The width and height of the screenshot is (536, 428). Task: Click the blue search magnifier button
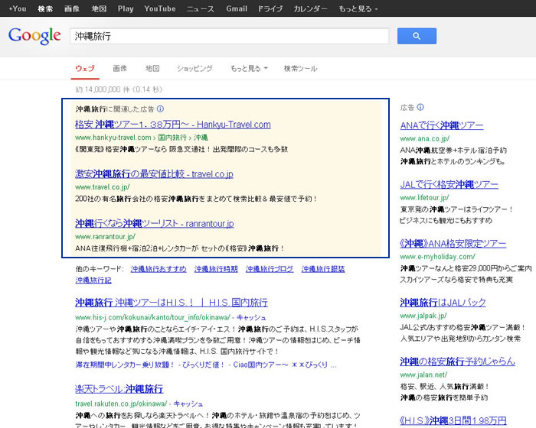[417, 36]
